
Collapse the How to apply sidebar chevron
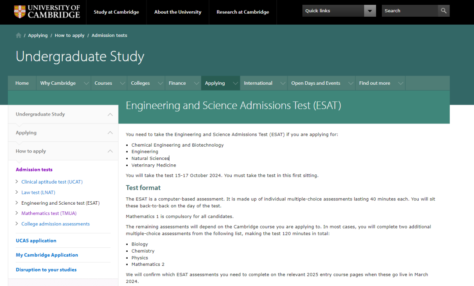click(x=110, y=151)
